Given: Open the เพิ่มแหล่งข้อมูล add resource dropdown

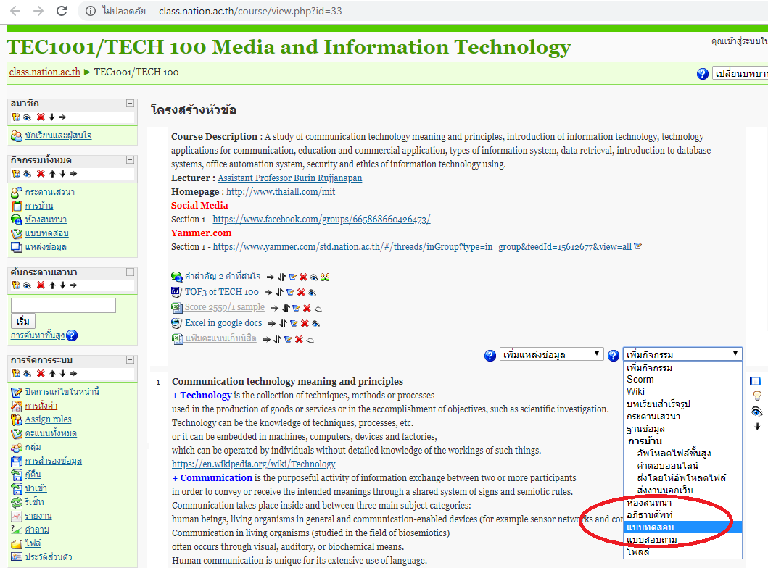Looking at the screenshot, I should point(551,354).
